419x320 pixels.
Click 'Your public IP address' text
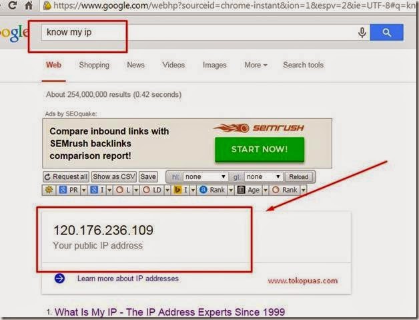98,246
